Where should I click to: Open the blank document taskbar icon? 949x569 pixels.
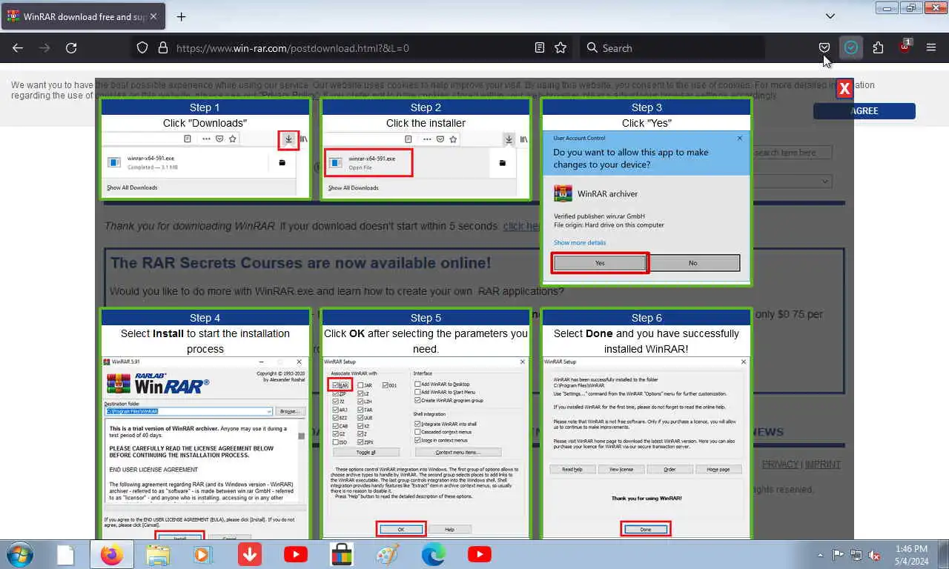click(x=66, y=554)
